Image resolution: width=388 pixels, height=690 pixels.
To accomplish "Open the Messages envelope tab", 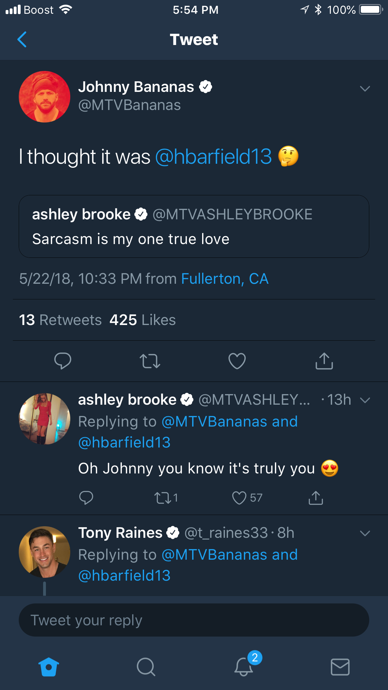I will (x=340, y=667).
